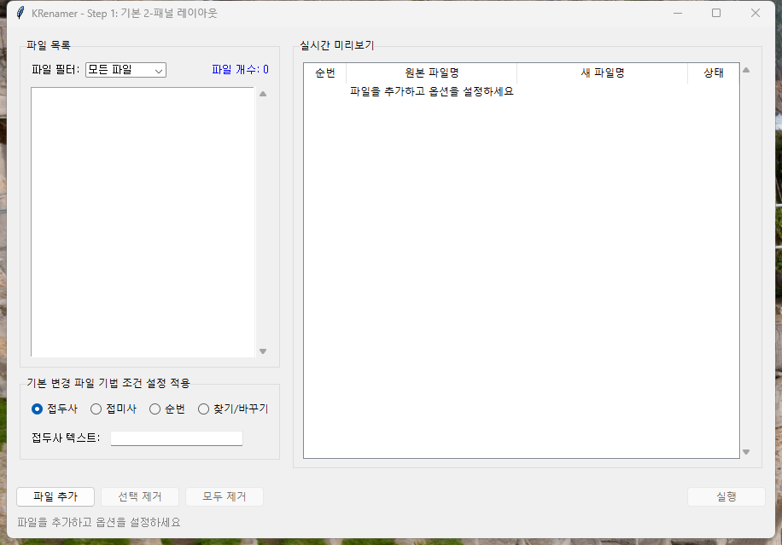The image size is (782, 545).
Task: Click the 실행 button
Action: (726, 496)
